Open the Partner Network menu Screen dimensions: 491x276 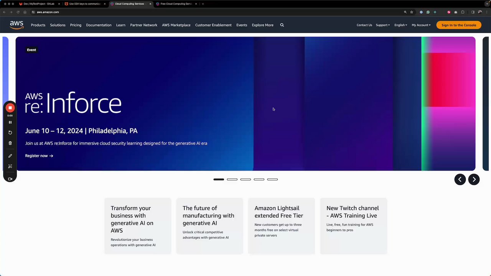143,25
